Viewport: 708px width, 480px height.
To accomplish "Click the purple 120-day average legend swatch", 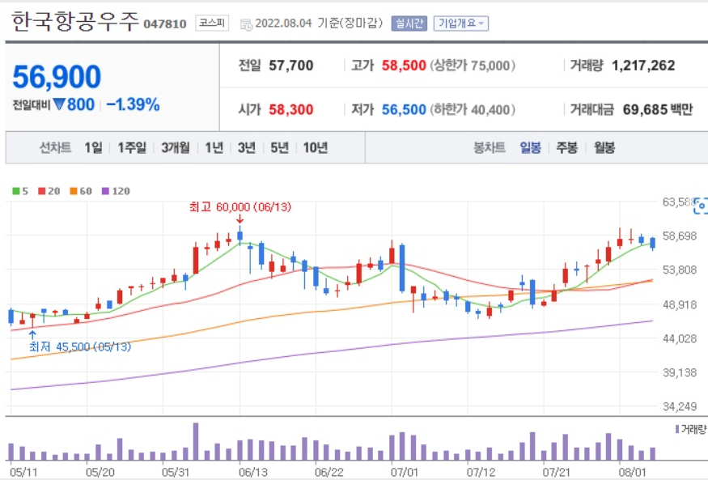I will tap(106, 191).
